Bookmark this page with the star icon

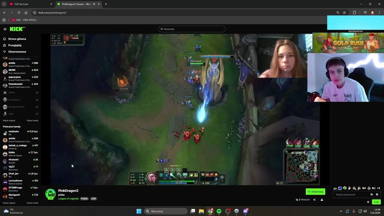[x=344, y=13]
